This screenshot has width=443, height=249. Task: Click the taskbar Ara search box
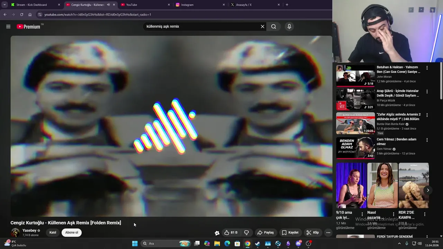(x=166, y=243)
